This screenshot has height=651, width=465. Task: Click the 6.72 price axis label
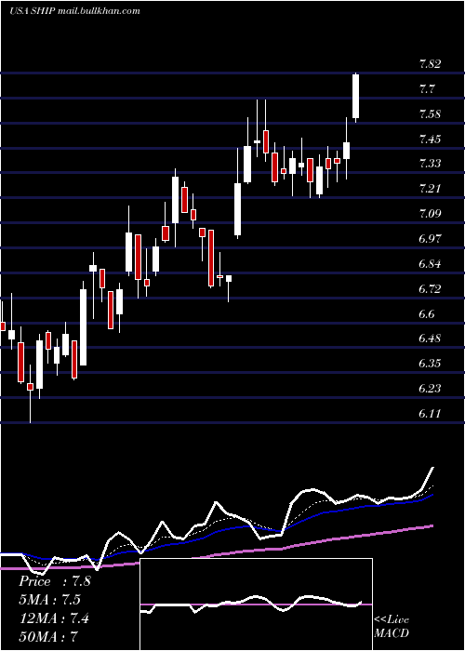click(x=430, y=289)
